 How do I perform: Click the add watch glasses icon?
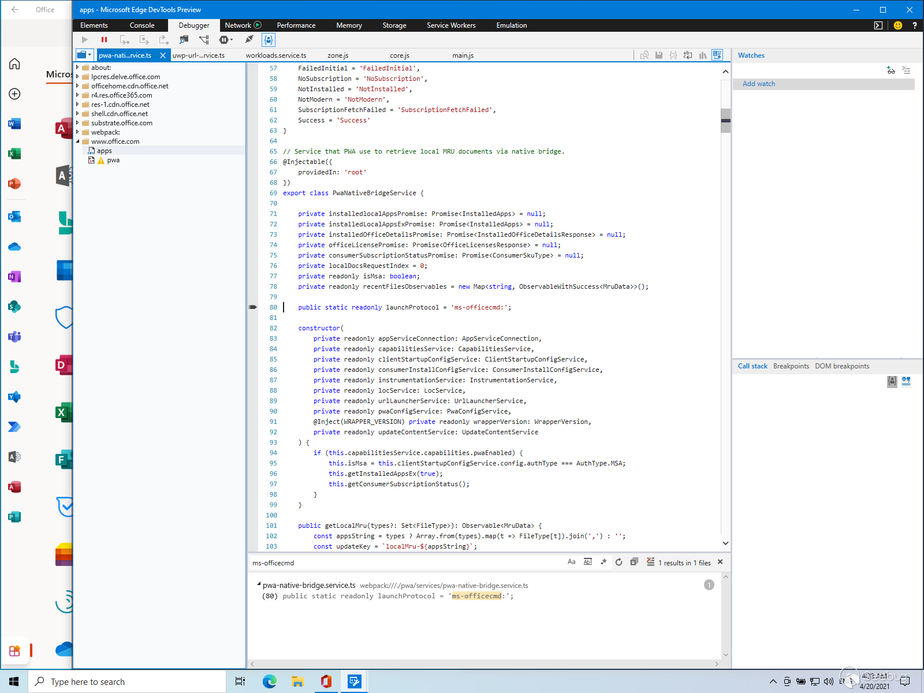(x=891, y=70)
